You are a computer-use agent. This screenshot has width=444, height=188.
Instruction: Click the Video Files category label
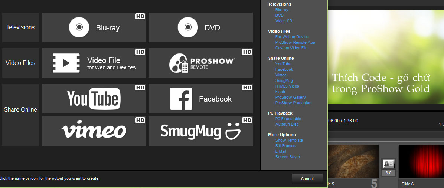pos(20,63)
